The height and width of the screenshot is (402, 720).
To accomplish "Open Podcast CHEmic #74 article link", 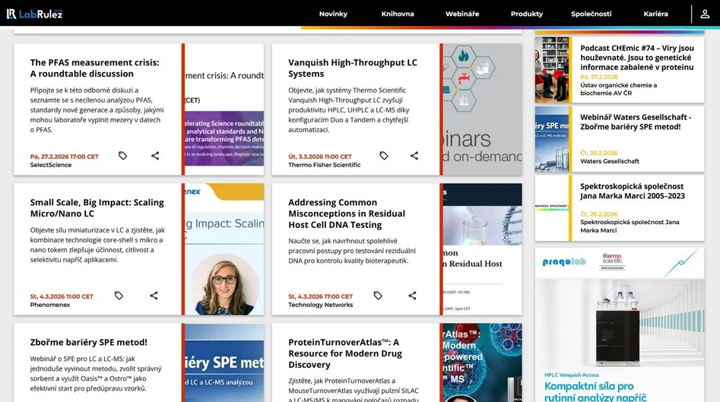I will coord(636,57).
